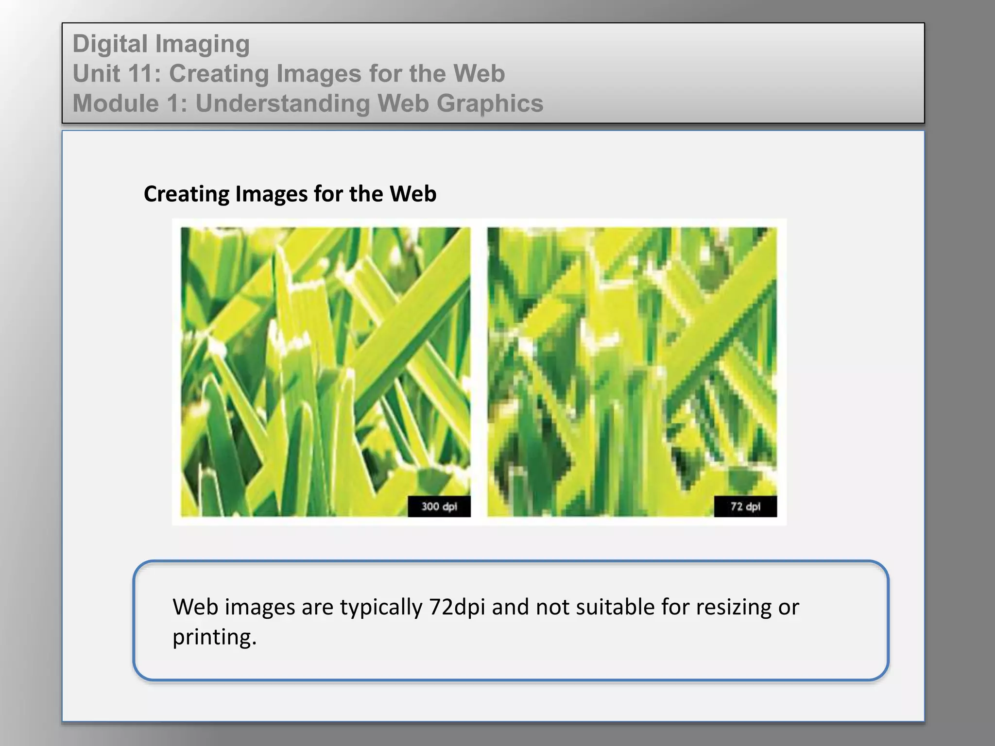Click the black '72 dpi' label
This screenshot has height=746, width=995.
point(745,507)
